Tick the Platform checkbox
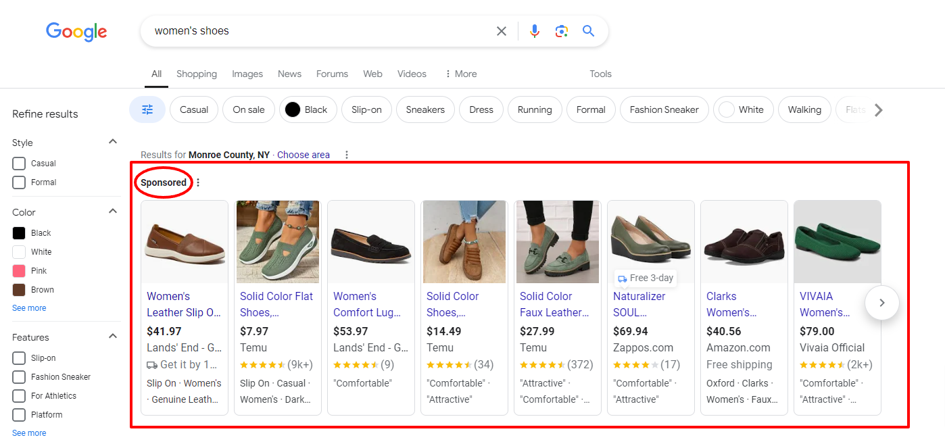The width and height of the screenshot is (945, 444). pyautogui.click(x=19, y=415)
